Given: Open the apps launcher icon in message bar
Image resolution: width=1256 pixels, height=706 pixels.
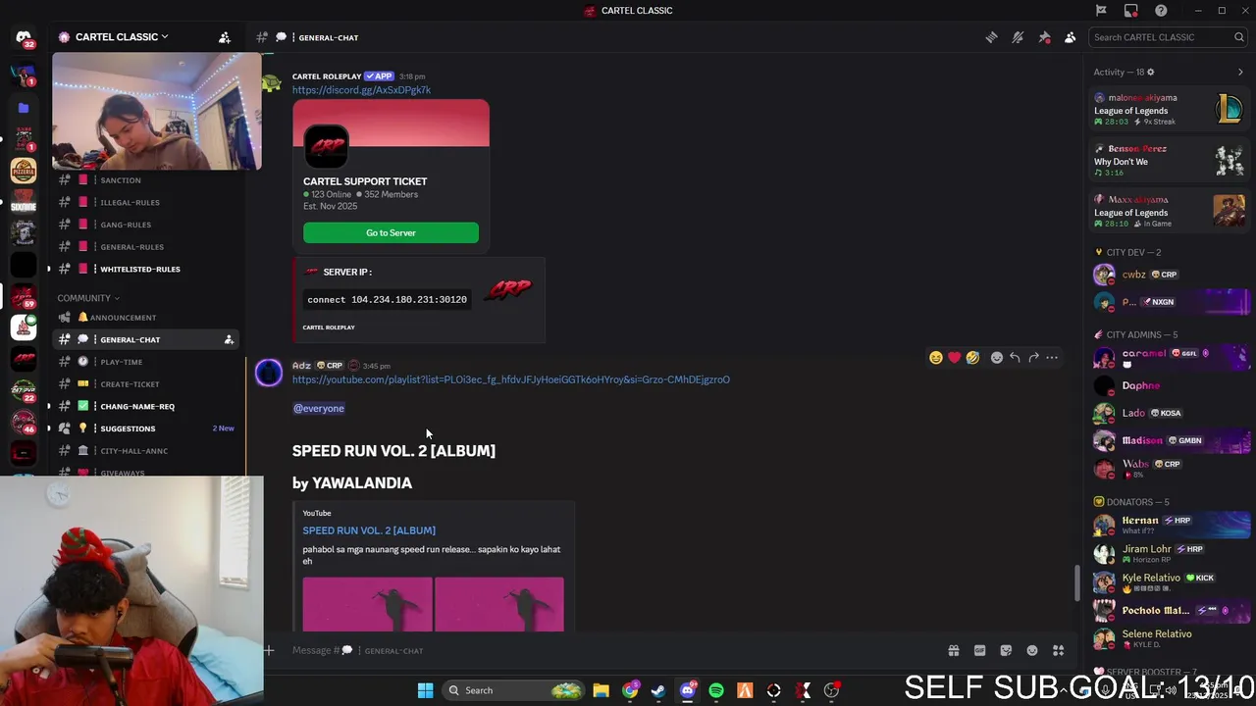Looking at the screenshot, I should [x=1058, y=650].
